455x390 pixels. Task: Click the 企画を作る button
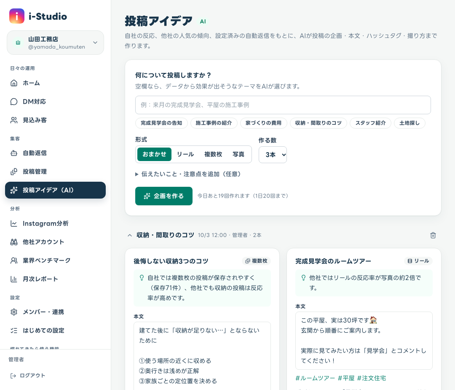163,196
